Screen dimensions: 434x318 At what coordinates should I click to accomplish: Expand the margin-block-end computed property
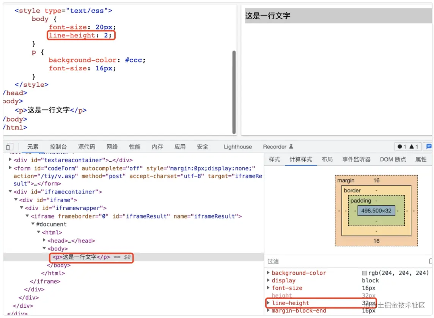coord(268,310)
